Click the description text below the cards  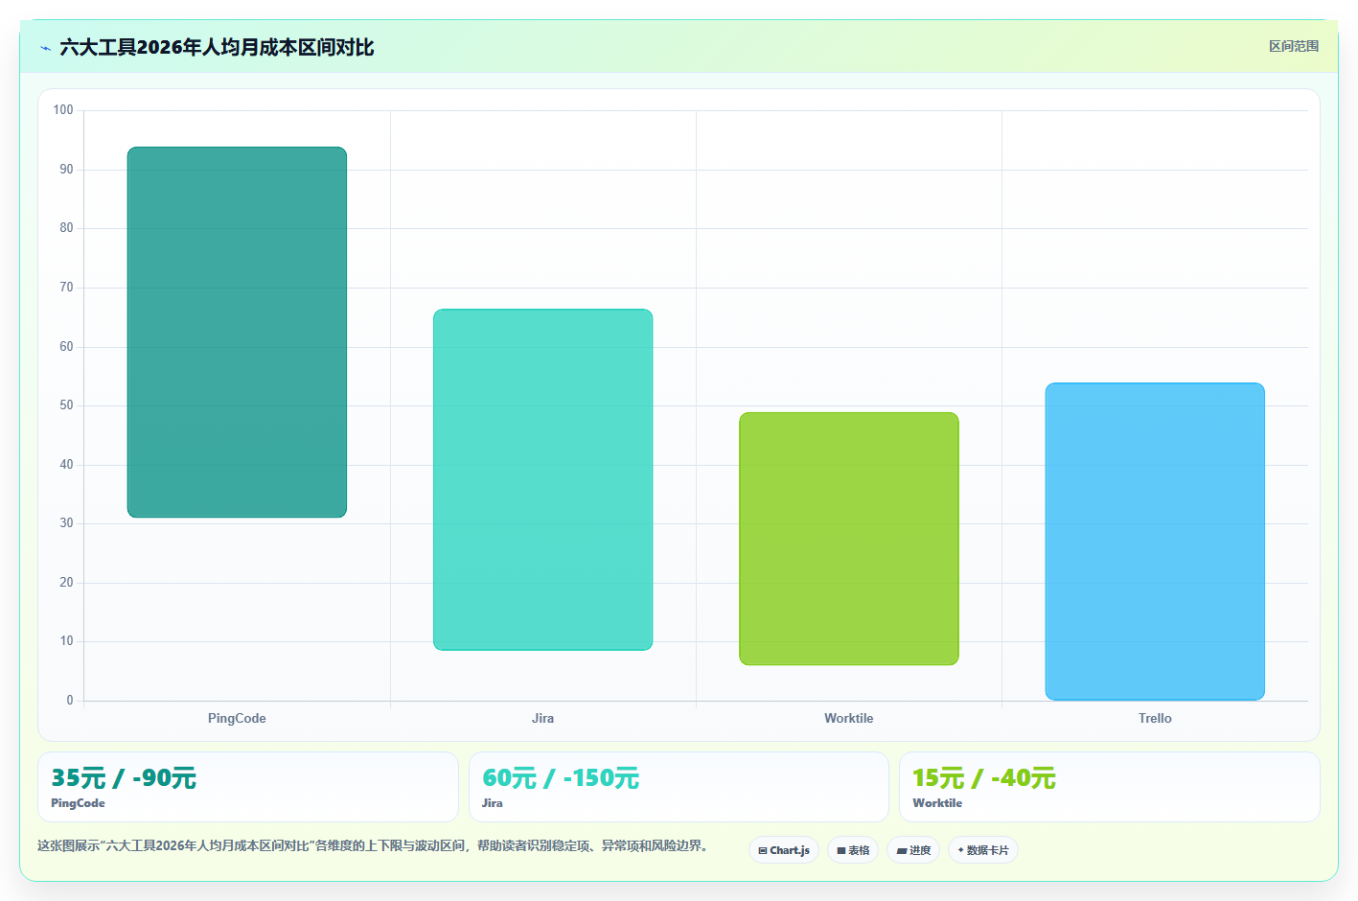click(374, 845)
